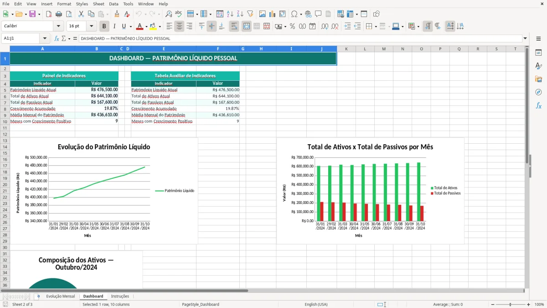This screenshot has height=308, width=547.
Task: Open the sidebar Gallery
Action: [x=538, y=79]
